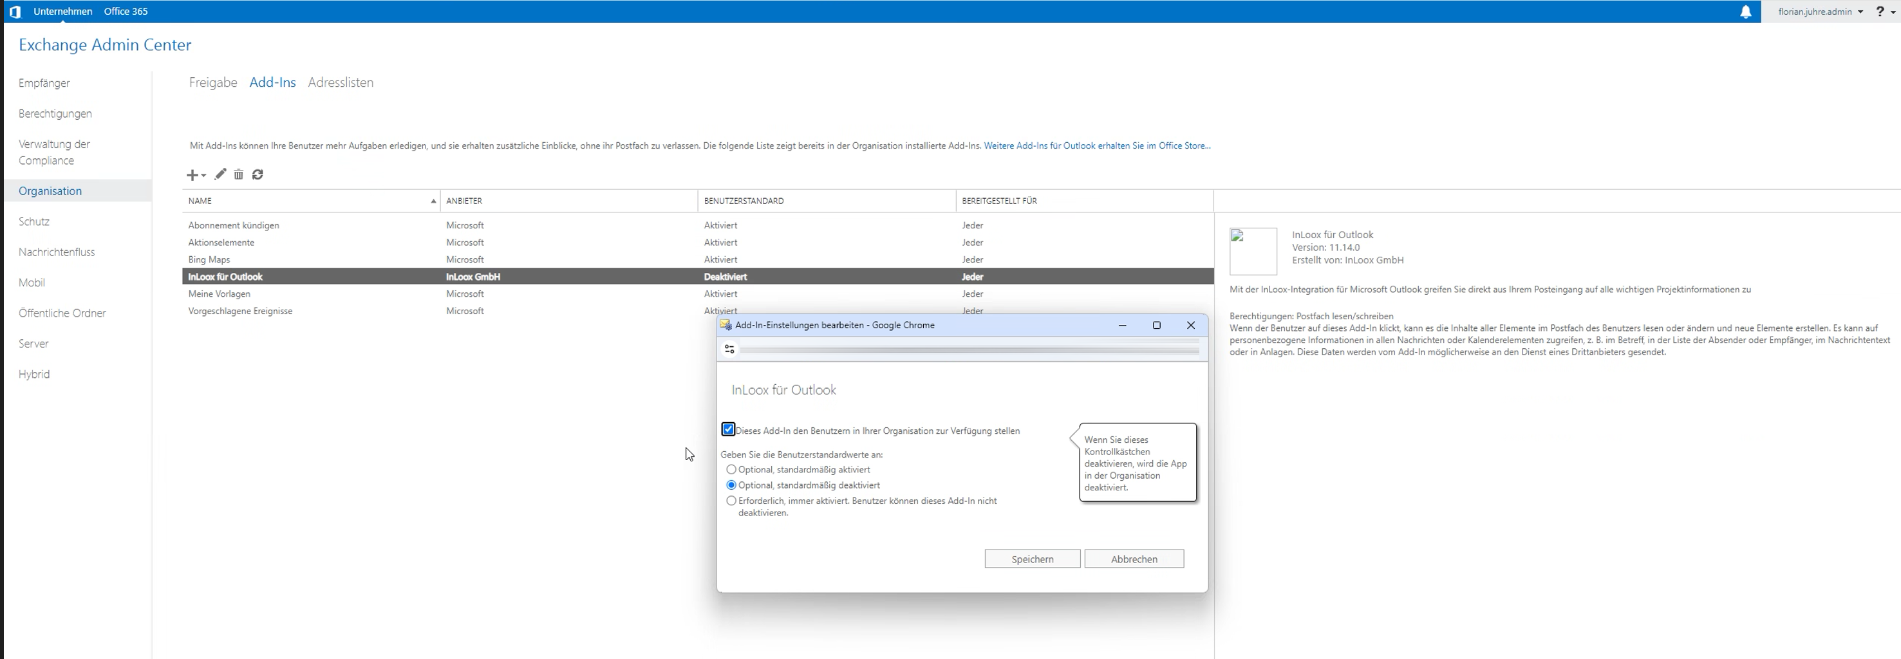Click the refresh icon in toolbar
Screen dimensions: 1901x659
tap(258, 175)
